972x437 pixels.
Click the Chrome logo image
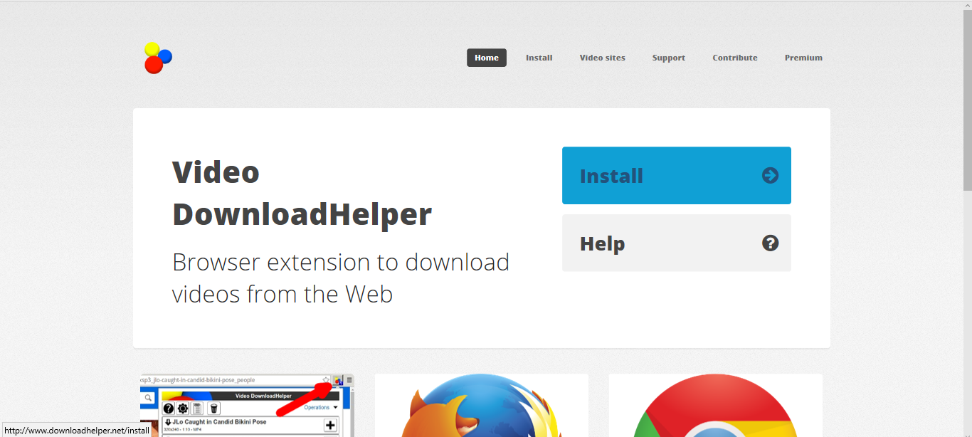[715, 406]
